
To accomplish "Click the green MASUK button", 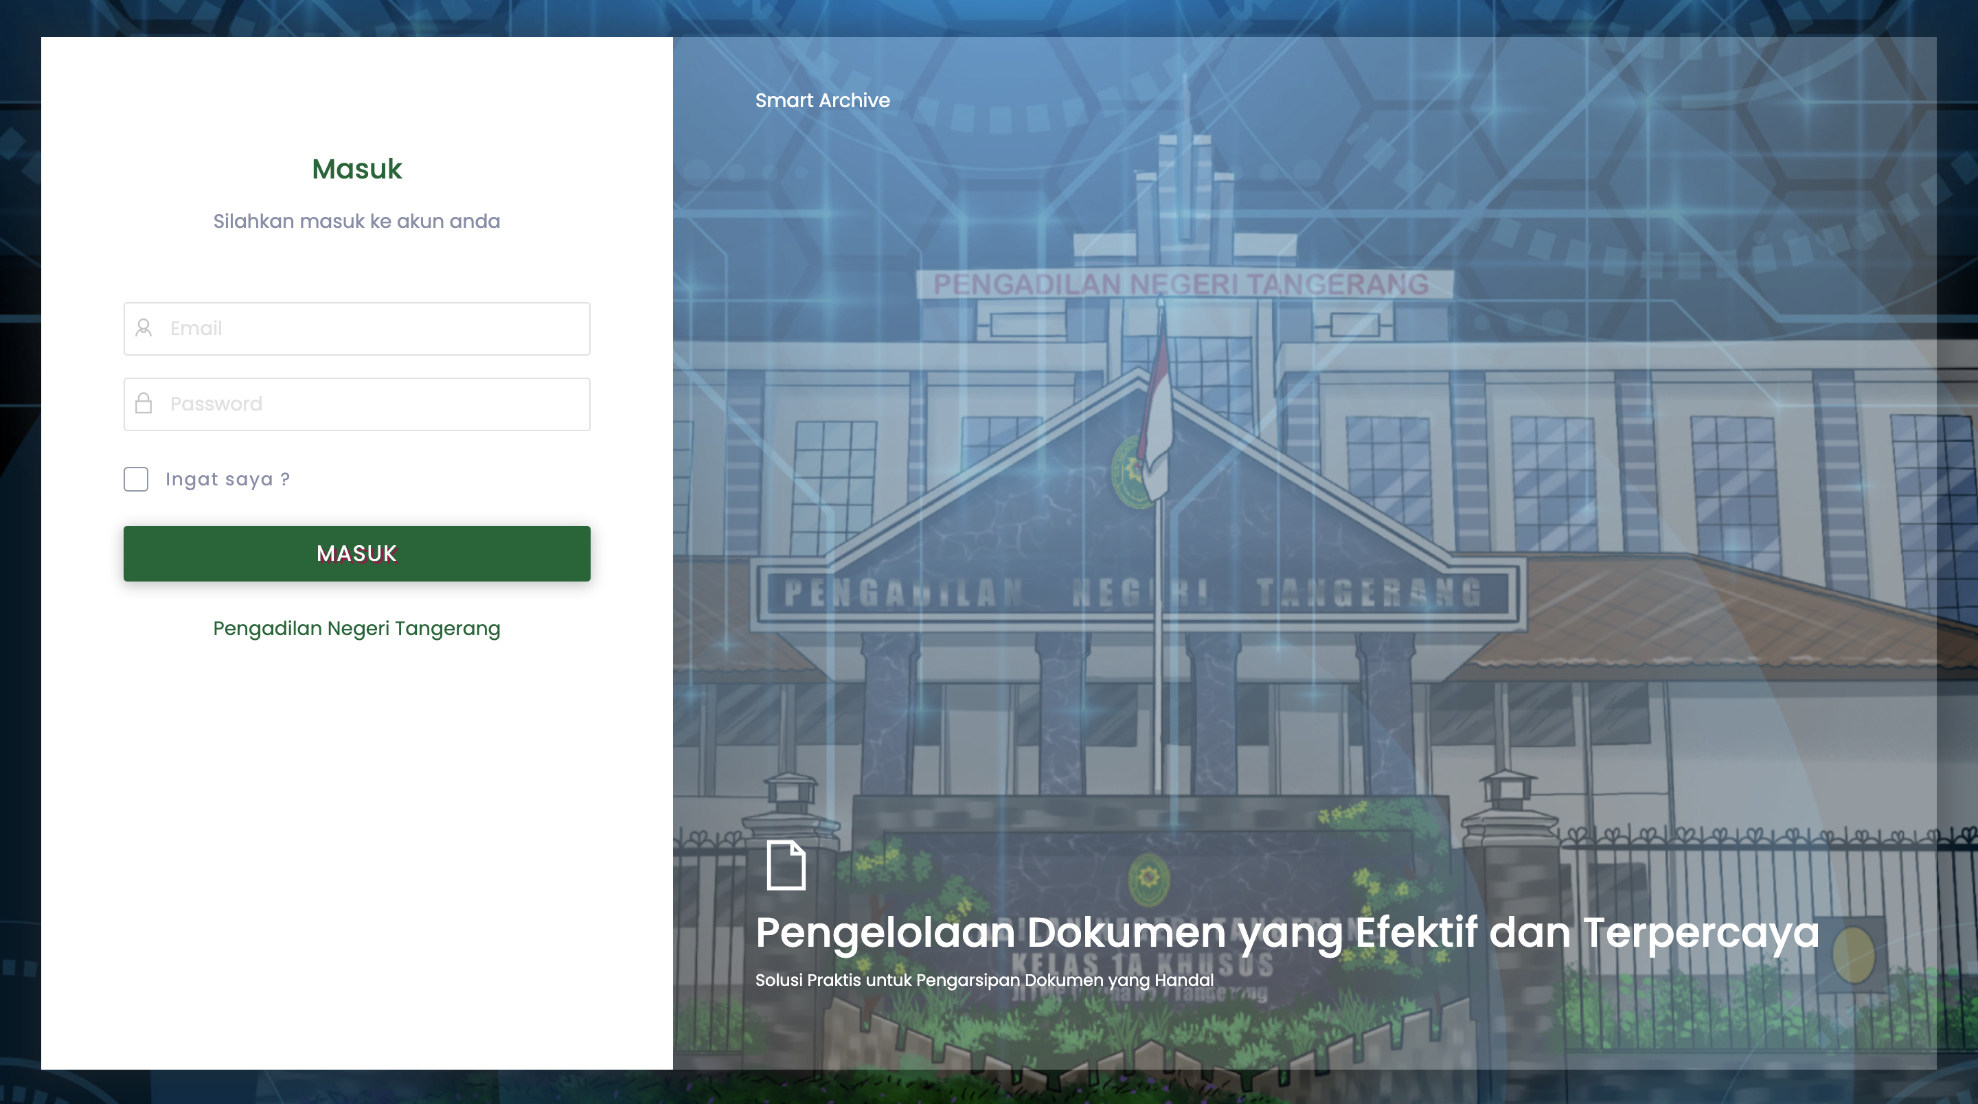I will pos(356,553).
